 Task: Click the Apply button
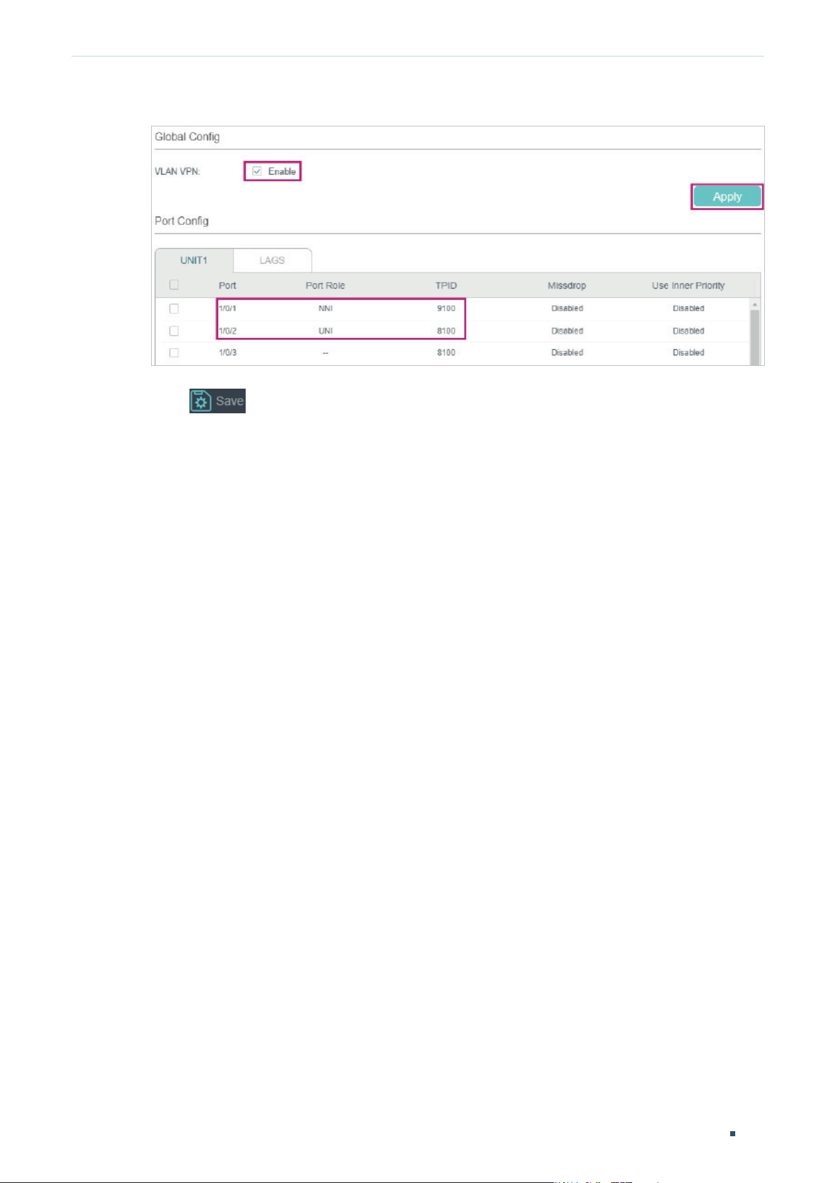pyautogui.click(x=727, y=197)
